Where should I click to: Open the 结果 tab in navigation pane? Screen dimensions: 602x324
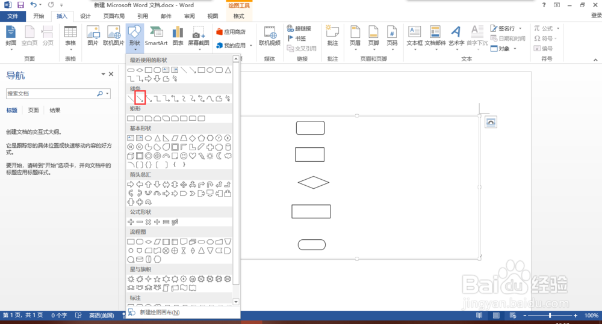(x=55, y=110)
